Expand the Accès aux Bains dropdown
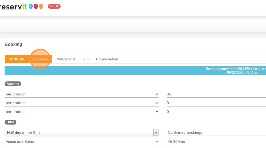Image resolution: width=266 pixels, height=148 pixels. [x=82, y=142]
